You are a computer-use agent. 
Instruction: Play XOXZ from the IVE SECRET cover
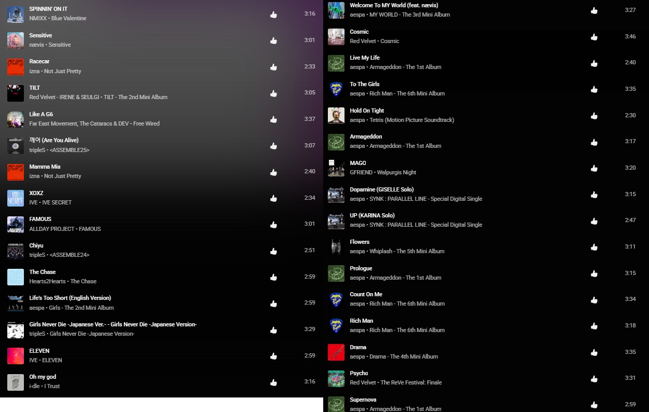pyautogui.click(x=16, y=198)
